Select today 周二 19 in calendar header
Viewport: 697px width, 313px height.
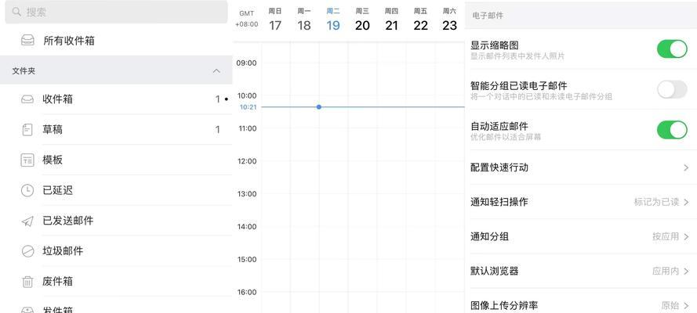[x=333, y=20]
